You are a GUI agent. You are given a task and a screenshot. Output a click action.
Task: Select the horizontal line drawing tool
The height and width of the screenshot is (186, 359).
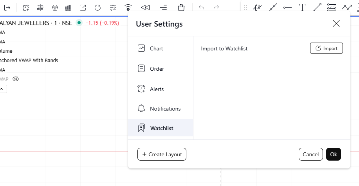(x=287, y=7)
